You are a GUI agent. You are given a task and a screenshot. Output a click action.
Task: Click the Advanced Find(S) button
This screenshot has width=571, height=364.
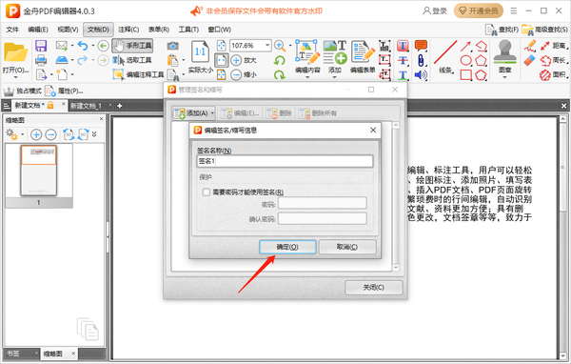click(544, 30)
